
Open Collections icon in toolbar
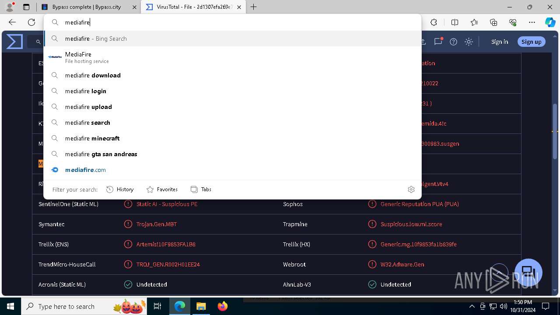(x=493, y=22)
